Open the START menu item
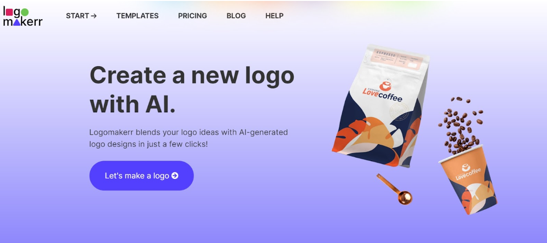Viewport: 547px width, 243px height. point(81,16)
